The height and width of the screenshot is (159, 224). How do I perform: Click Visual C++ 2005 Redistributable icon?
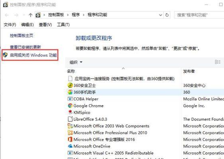[70, 153]
